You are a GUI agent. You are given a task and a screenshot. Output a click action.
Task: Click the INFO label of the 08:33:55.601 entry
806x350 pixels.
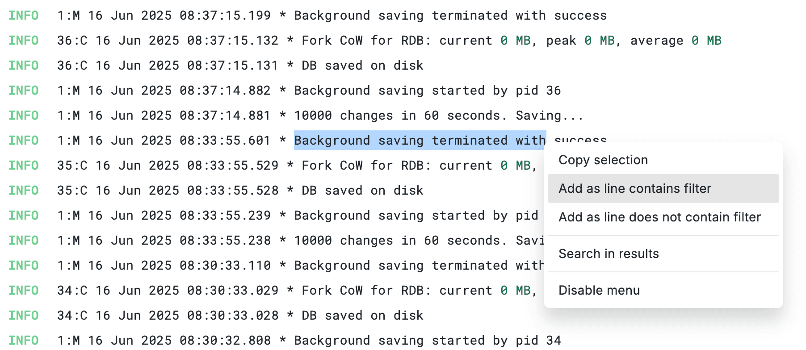[x=24, y=140]
